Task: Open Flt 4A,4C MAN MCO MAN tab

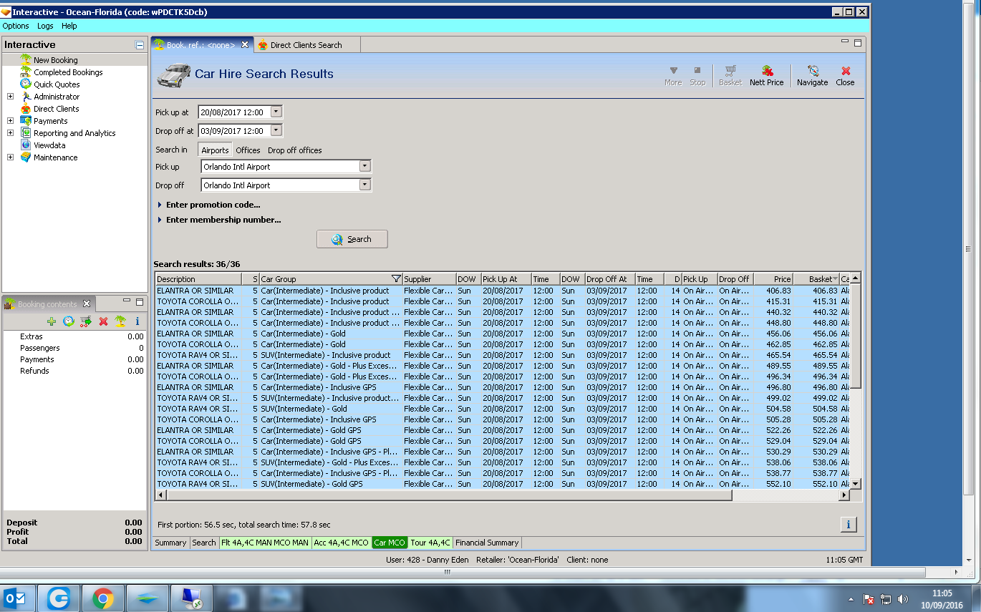Action: [x=265, y=543]
